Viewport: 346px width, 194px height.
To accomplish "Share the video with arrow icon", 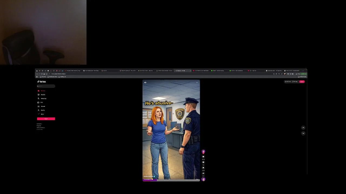I will 203,173.
